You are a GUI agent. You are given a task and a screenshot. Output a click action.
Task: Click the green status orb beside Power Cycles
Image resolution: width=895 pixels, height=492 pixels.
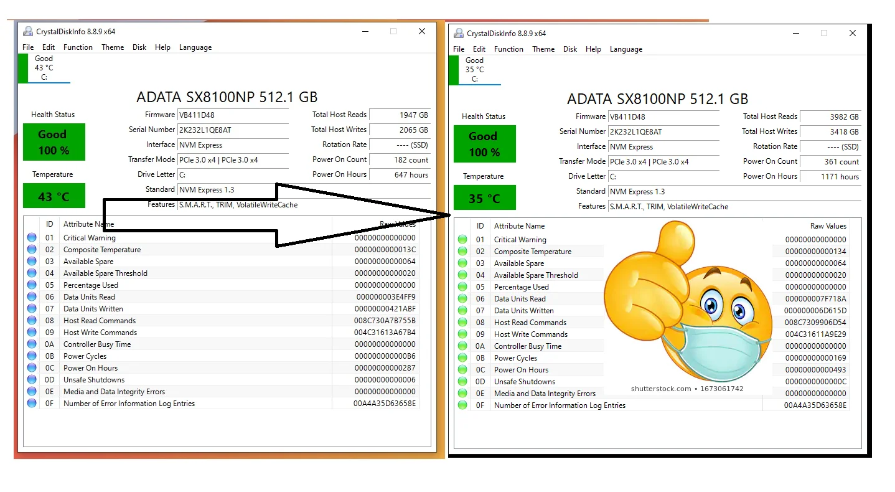tap(462, 358)
